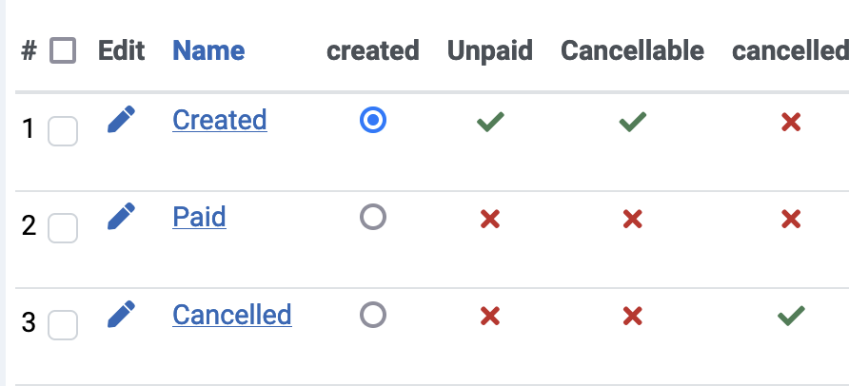Screen dimensions: 849x386
Task: Toggle Unpaid red cross in Cancelled row
Action: (490, 317)
